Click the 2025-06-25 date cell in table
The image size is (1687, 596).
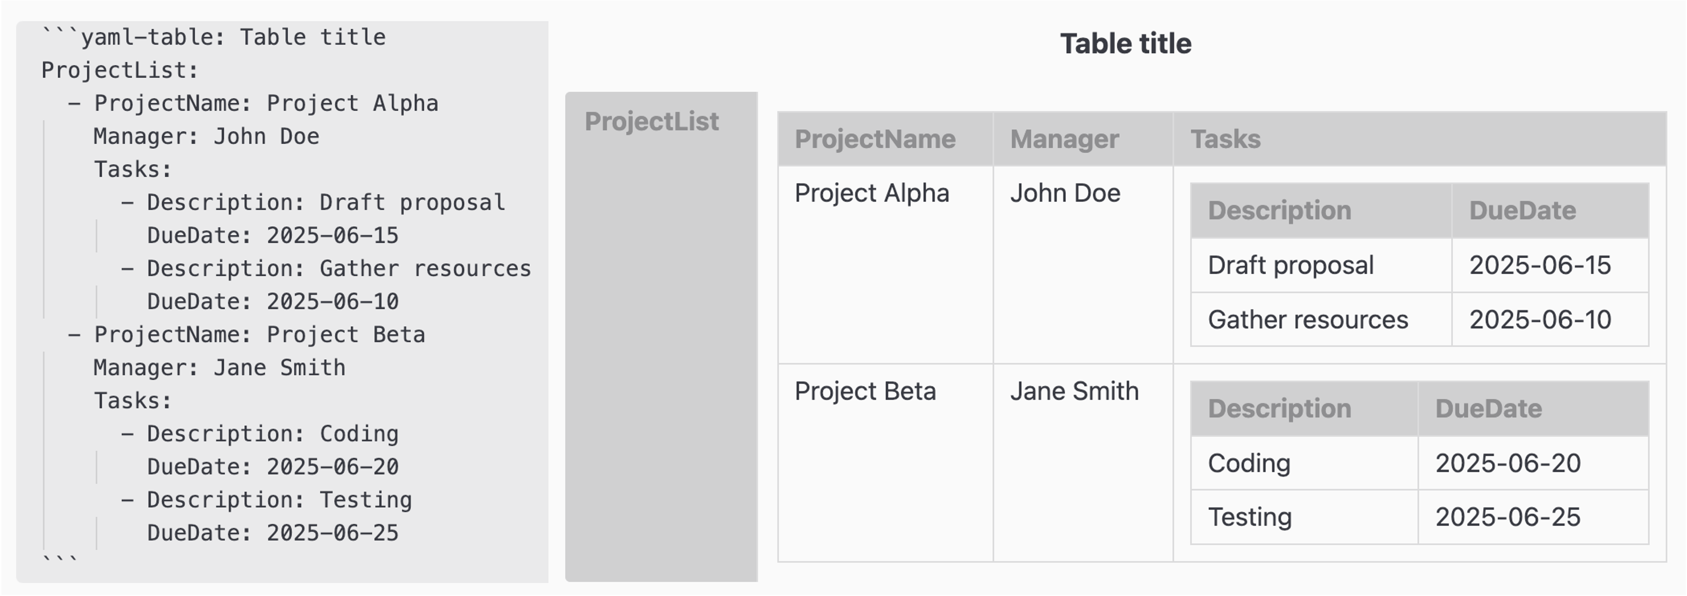[1533, 517]
